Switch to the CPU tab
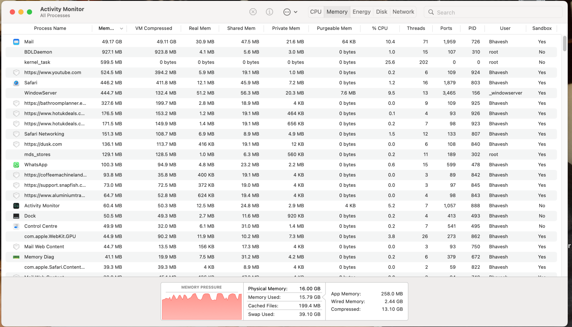Image resolution: width=572 pixels, height=327 pixels. tap(316, 12)
